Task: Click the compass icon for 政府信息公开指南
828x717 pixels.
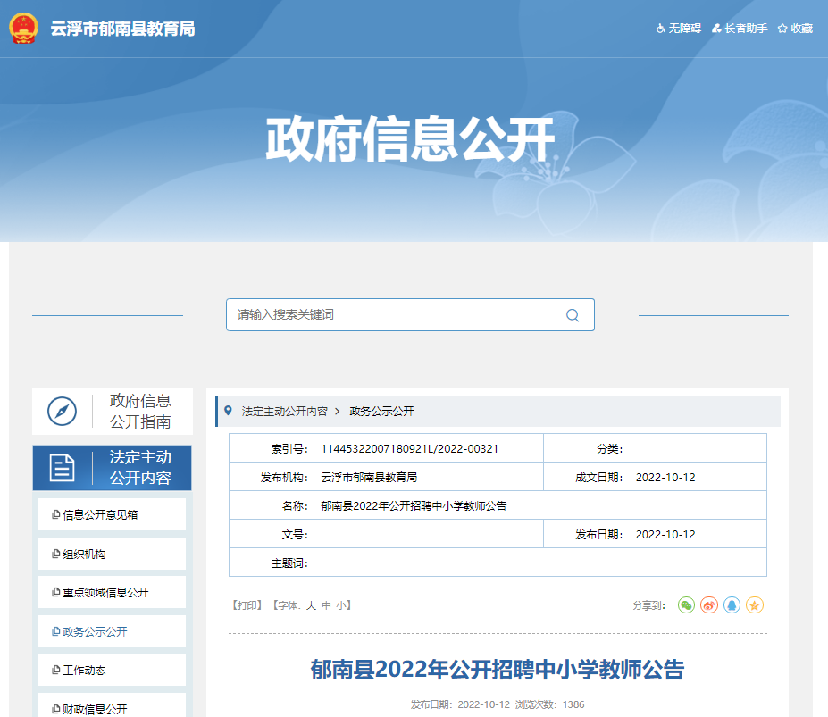Action: [x=63, y=412]
